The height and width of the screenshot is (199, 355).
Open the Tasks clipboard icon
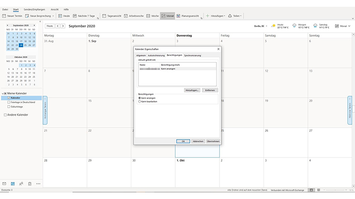(x=29, y=183)
